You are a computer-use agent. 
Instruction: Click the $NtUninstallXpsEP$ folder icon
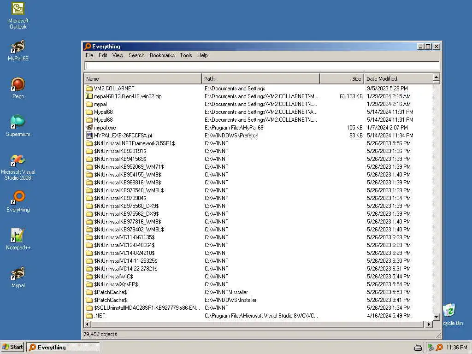pos(89,284)
